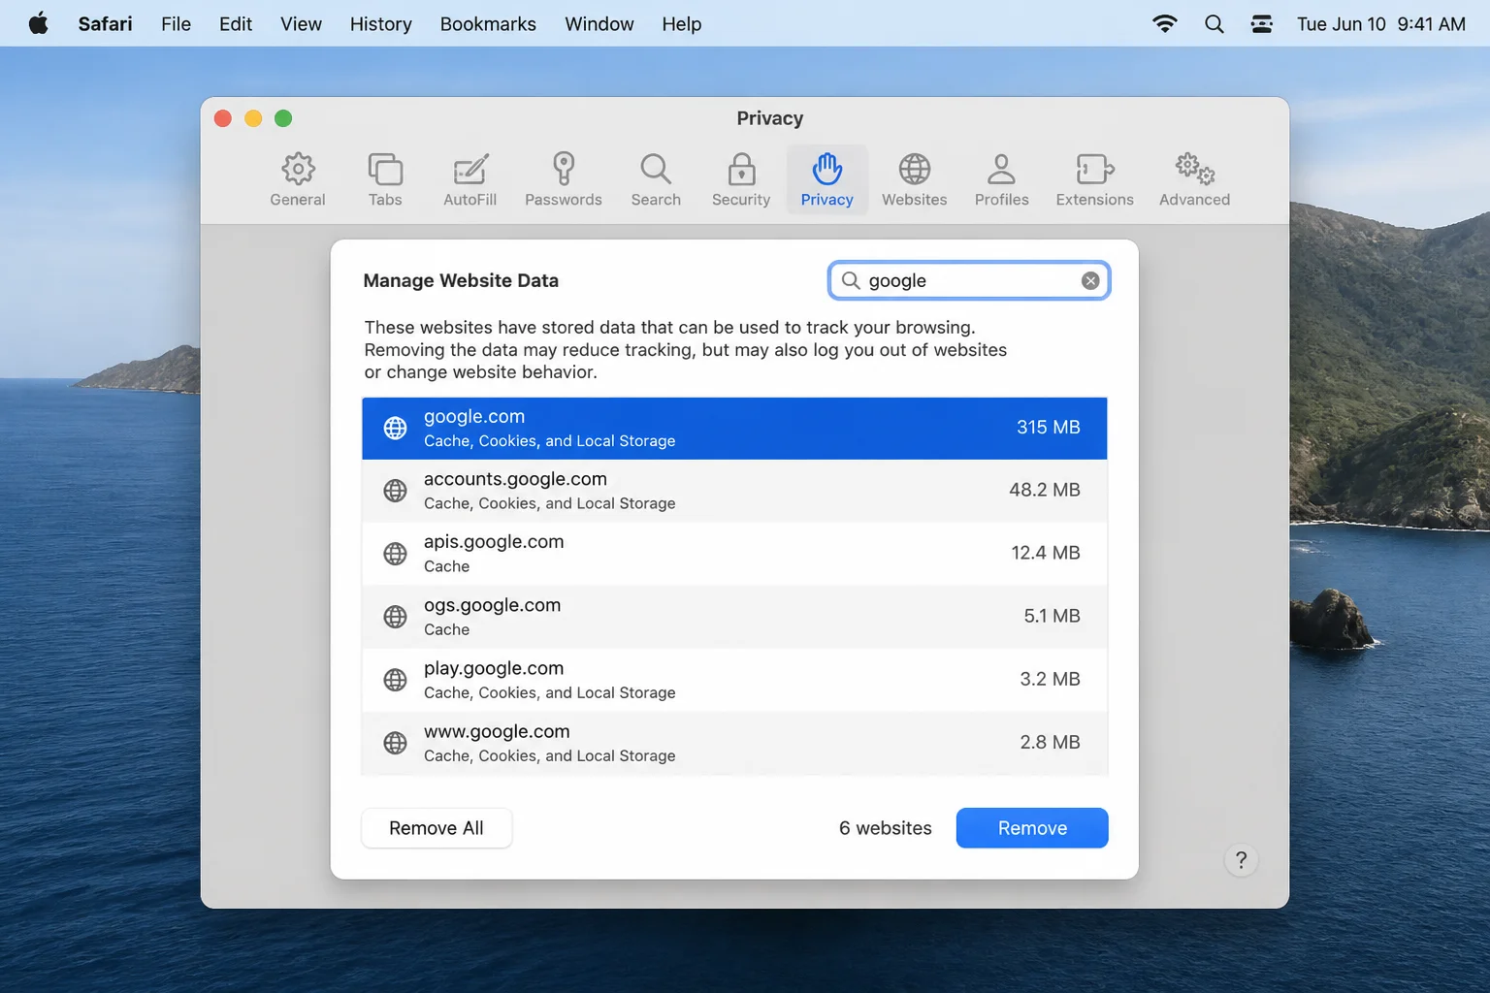Click the magnifier icon in search field
The width and height of the screenshot is (1490, 993).
click(851, 280)
